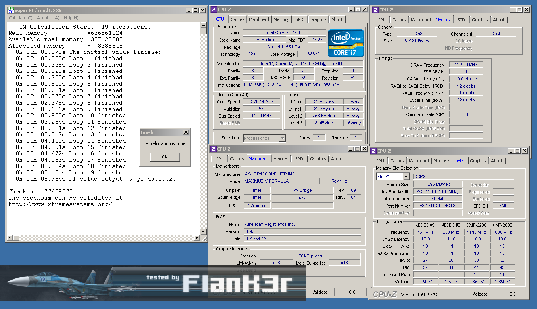Click the FSB:DRAM value '1:11'

click(466, 72)
